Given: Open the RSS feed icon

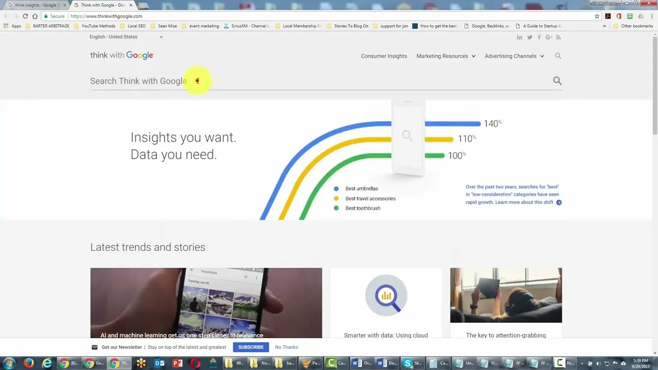Looking at the screenshot, I should (558, 37).
